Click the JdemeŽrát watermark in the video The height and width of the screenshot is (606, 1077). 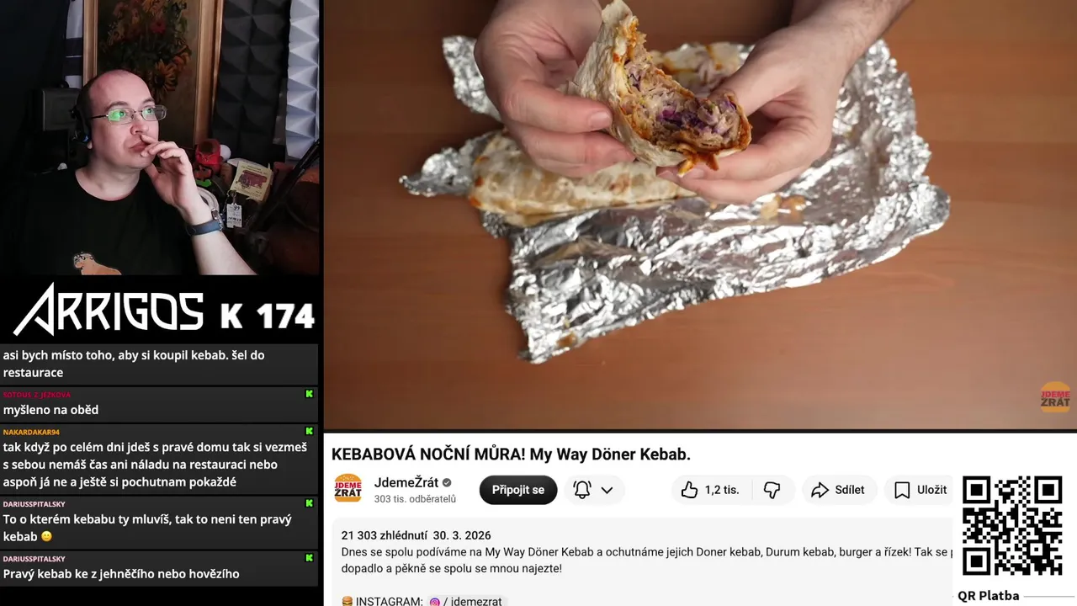1055,396
